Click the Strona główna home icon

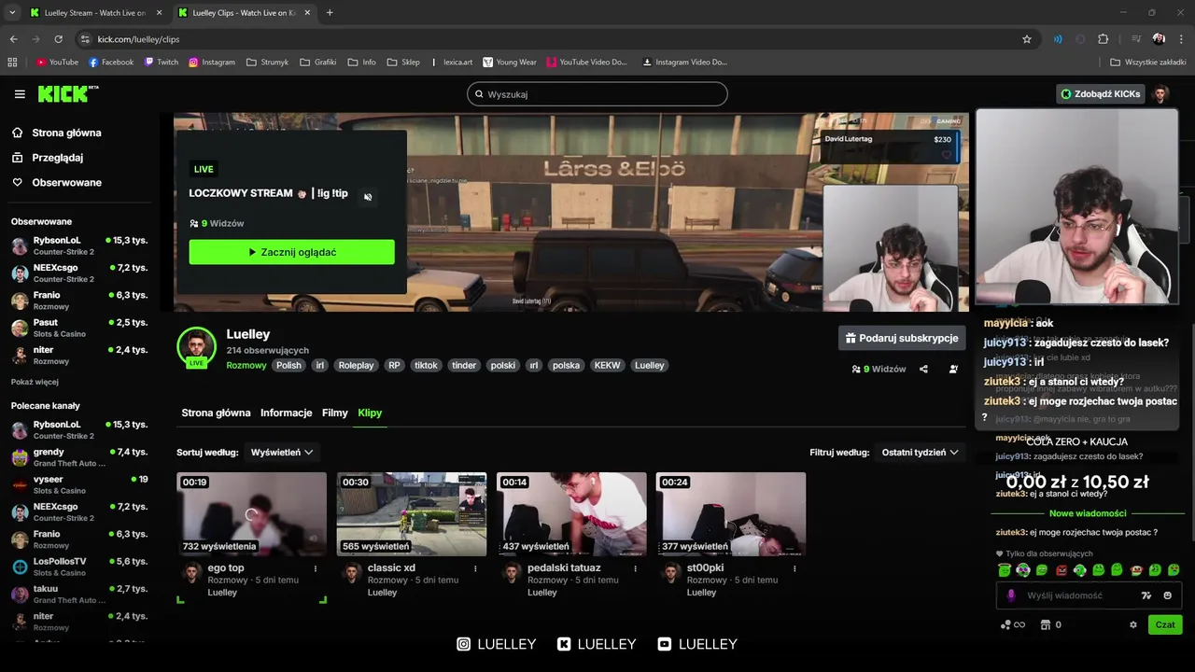pyautogui.click(x=18, y=133)
